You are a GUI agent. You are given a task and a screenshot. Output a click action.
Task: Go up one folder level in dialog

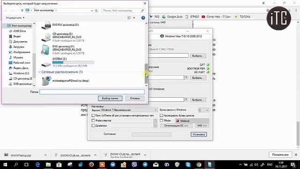(22, 10)
